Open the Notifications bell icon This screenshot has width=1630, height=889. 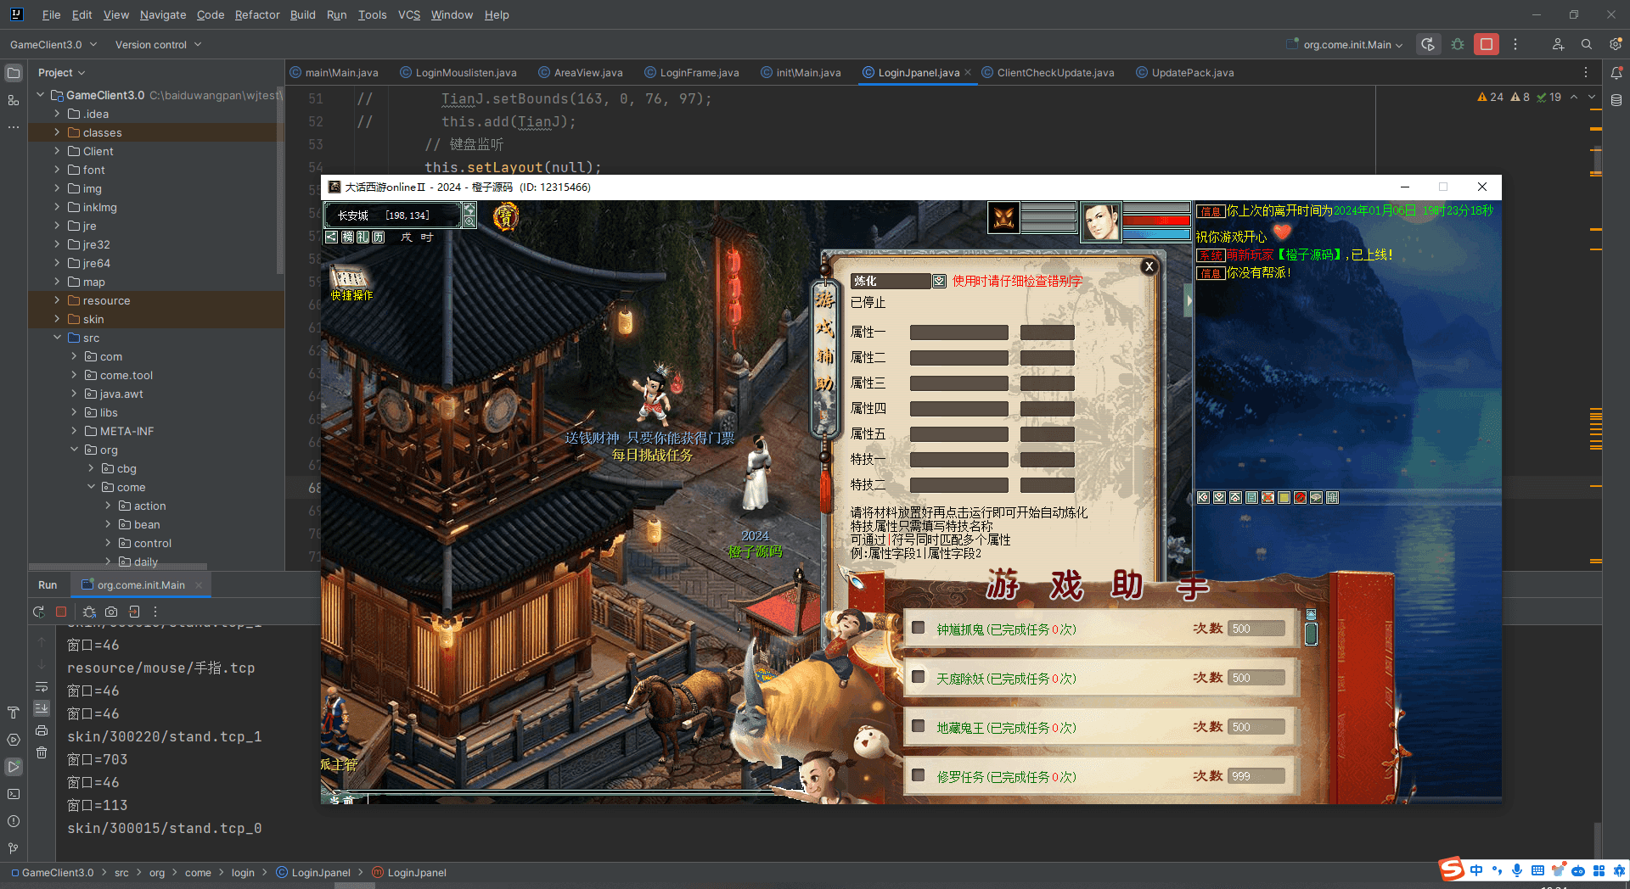point(1616,73)
